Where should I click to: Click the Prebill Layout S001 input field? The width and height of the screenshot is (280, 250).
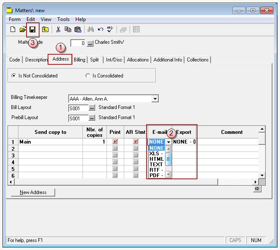click(78, 118)
